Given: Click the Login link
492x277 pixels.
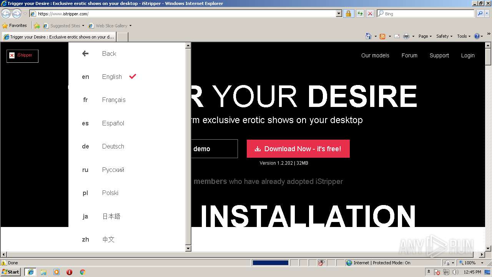Looking at the screenshot, I should (468, 55).
